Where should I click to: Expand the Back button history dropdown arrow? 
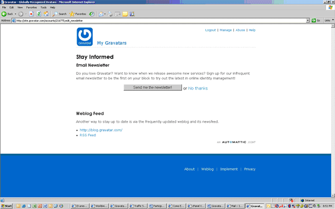coord(16,14)
